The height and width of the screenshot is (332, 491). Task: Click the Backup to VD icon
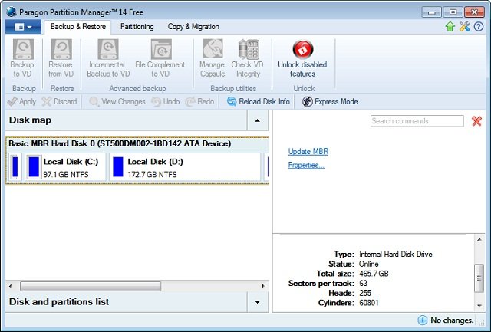coord(23,49)
